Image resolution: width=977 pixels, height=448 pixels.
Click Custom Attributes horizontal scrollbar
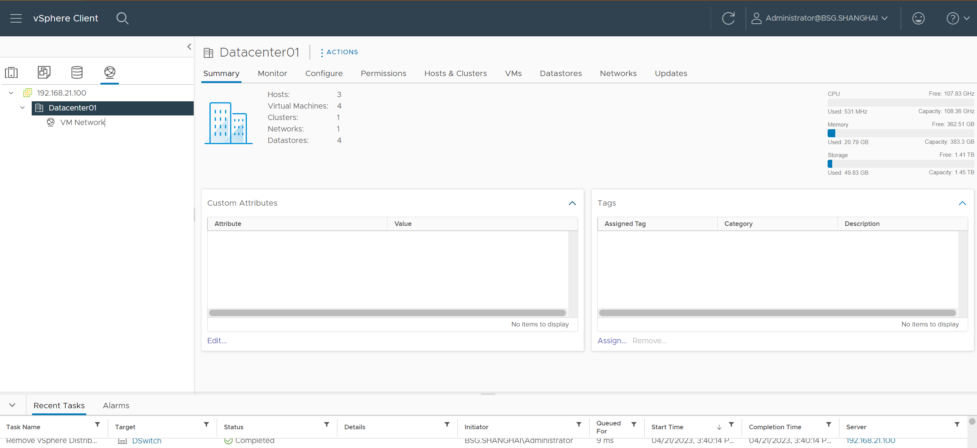tap(387, 313)
